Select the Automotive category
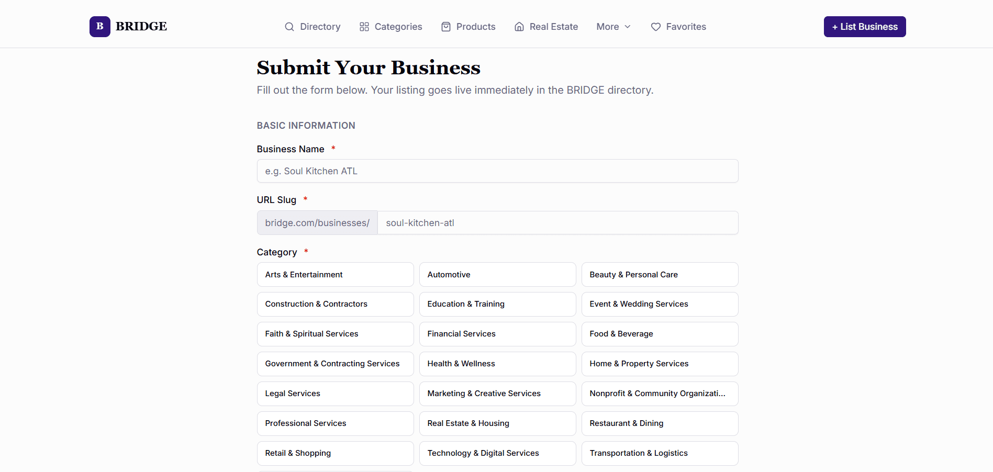 [x=498, y=275]
